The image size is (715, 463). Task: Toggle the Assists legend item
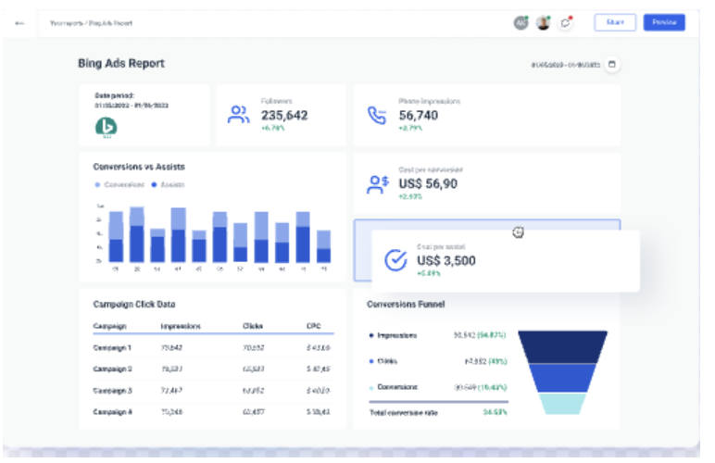[x=168, y=184]
